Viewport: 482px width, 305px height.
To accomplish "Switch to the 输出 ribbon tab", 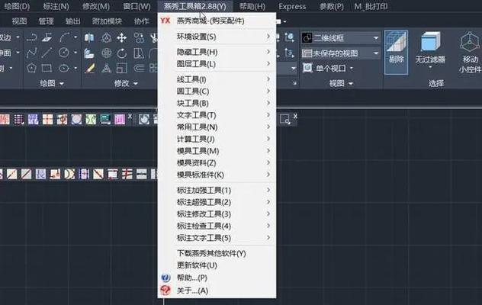I will pyautogui.click(x=73, y=21).
